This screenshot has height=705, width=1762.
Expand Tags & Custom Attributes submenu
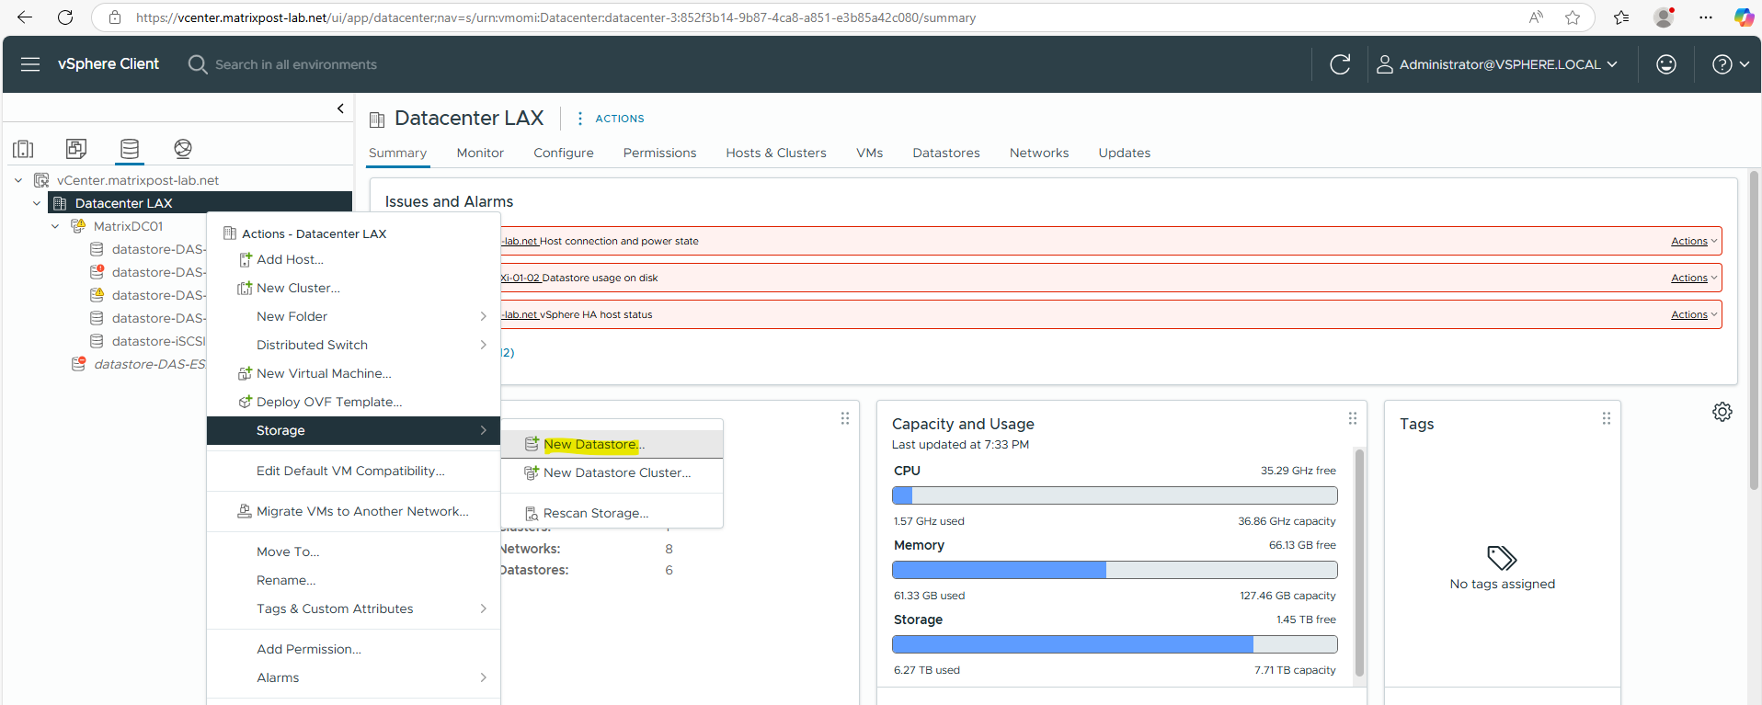[483, 608]
